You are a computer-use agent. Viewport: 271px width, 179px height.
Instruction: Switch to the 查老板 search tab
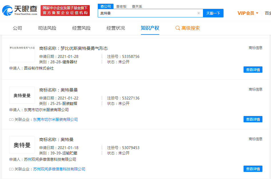tap(121, 7)
